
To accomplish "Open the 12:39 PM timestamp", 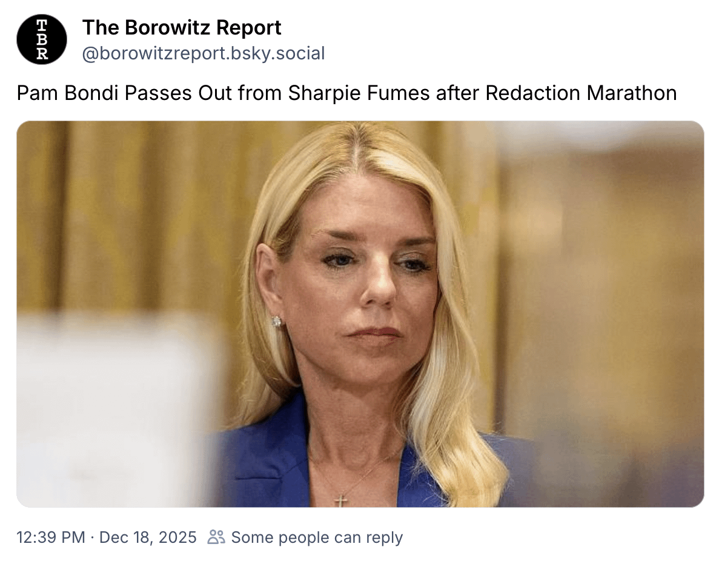I will click(x=51, y=537).
